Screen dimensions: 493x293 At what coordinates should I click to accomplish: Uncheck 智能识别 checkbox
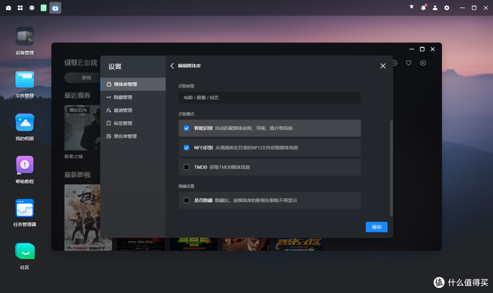(x=186, y=128)
